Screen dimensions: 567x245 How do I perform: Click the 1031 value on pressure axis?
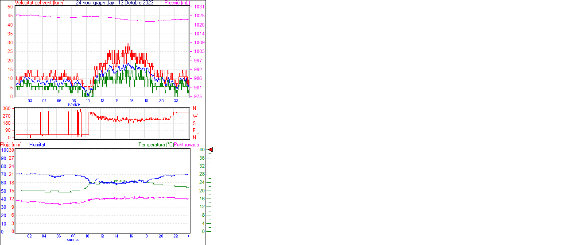pos(199,7)
